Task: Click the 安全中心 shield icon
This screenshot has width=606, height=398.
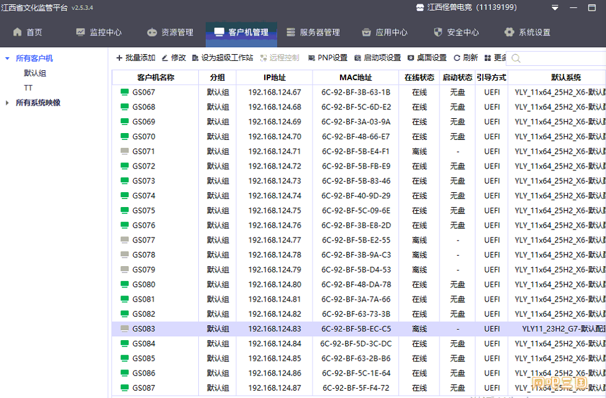Action: (x=438, y=32)
